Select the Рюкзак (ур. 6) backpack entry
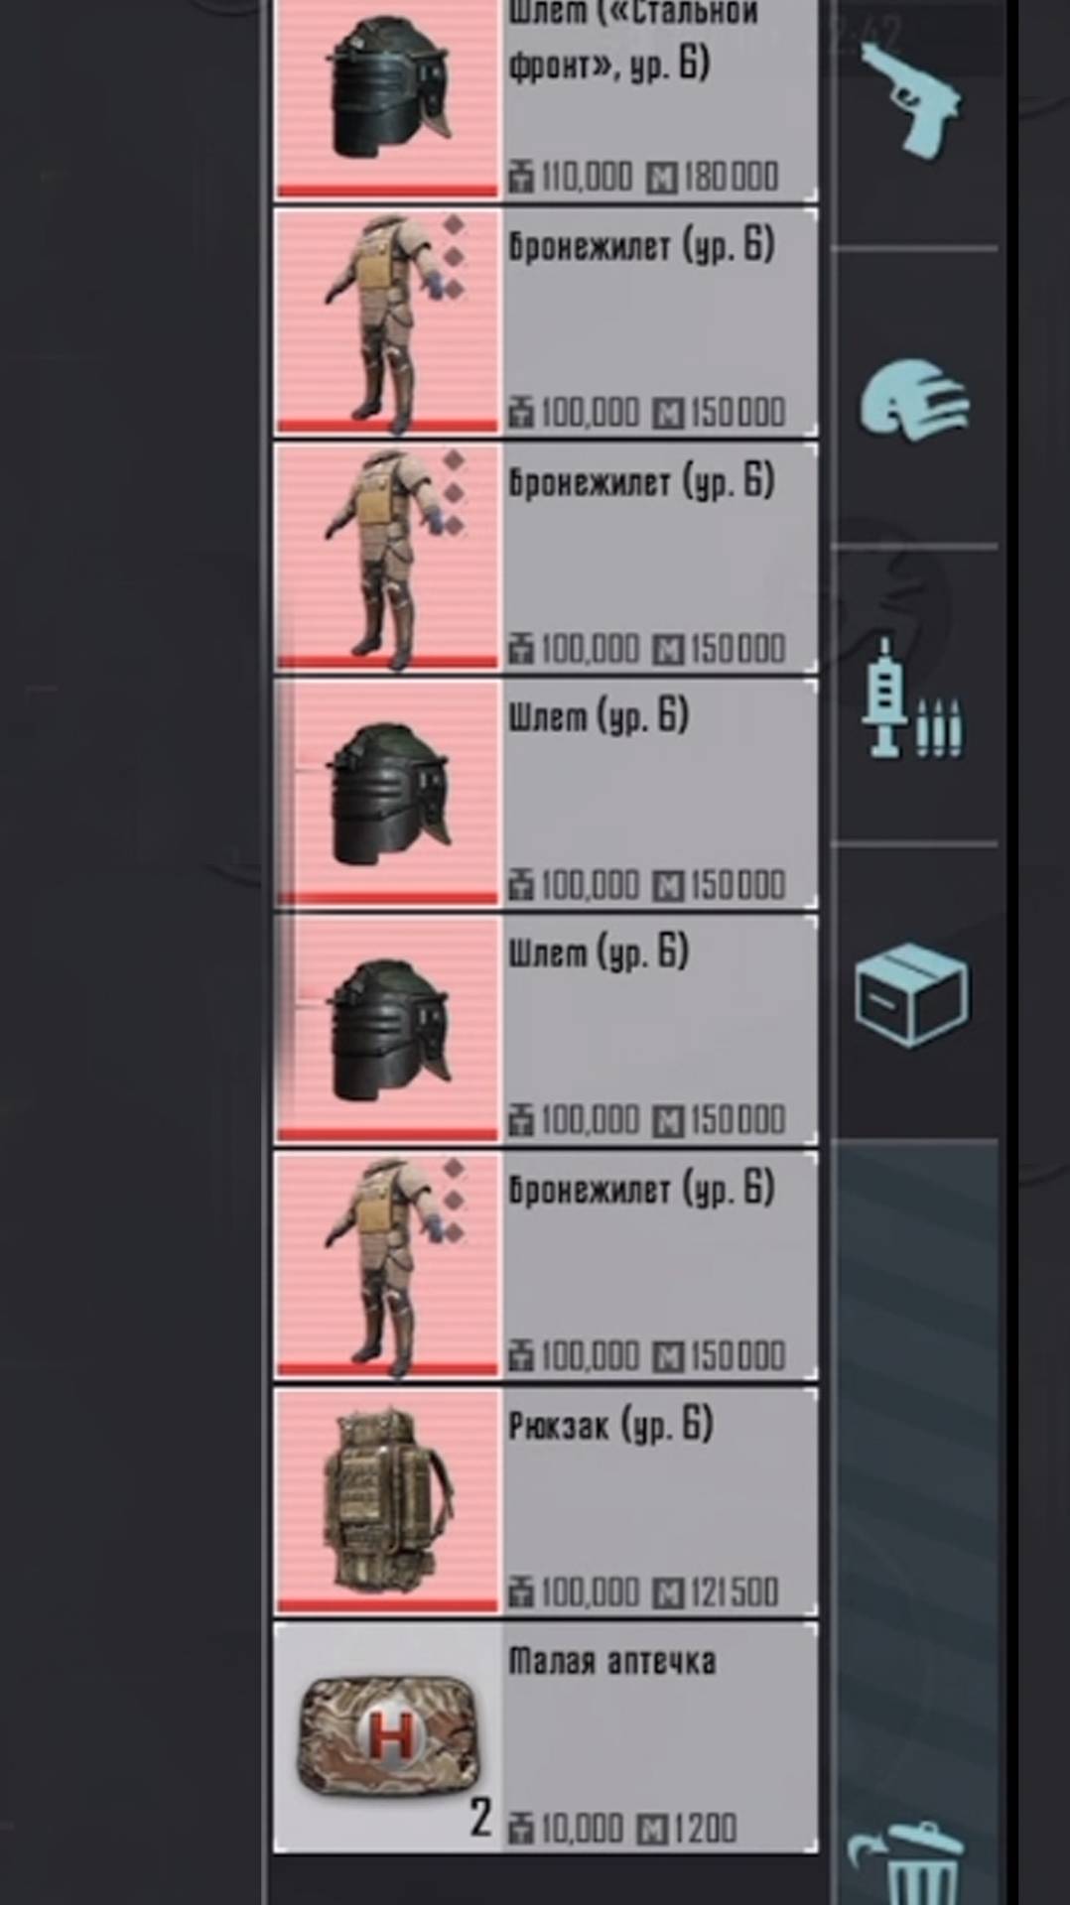1070x1905 pixels. pos(546,1501)
